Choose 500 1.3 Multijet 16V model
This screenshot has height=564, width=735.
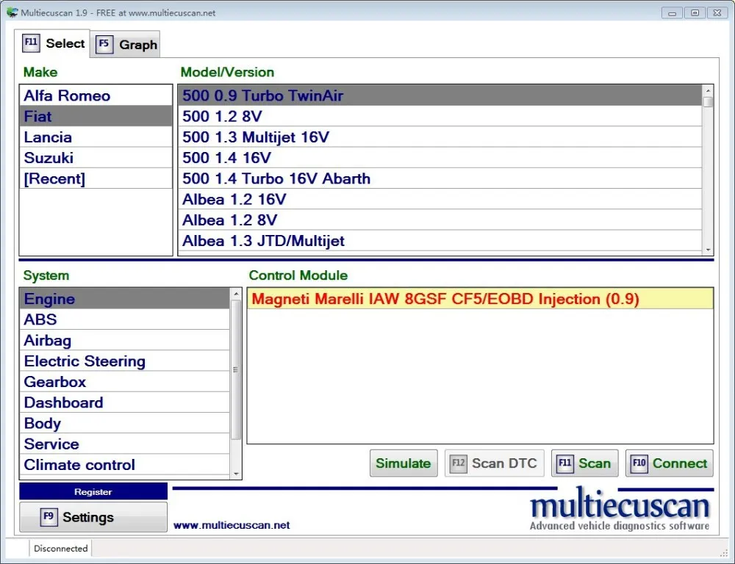[x=440, y=137]
